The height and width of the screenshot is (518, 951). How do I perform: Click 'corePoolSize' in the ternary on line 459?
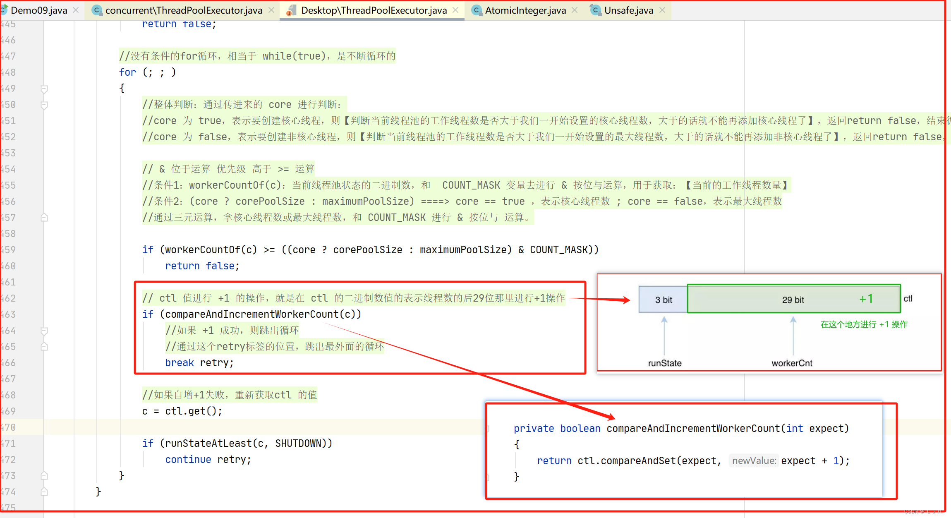click(x=368, y=250)
